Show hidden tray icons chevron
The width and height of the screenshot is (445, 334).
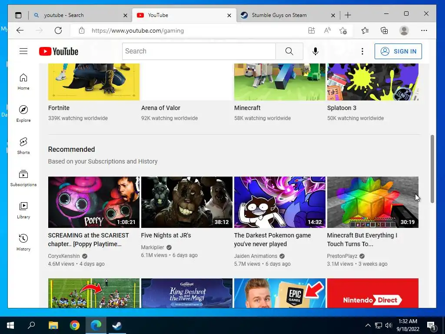pyautogui.click(x=368, y=325)
